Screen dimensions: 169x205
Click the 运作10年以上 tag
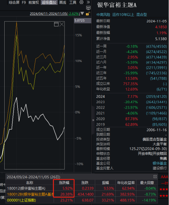pyautogui.click(x=123, y=14)
